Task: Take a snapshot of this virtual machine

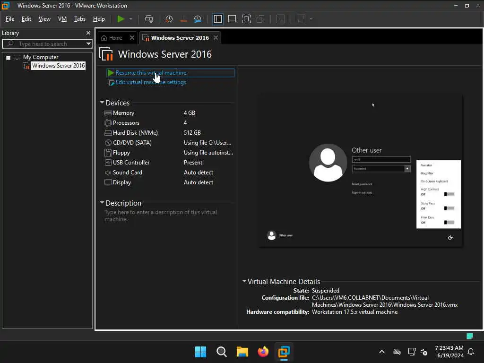Action: click(169, 19)
